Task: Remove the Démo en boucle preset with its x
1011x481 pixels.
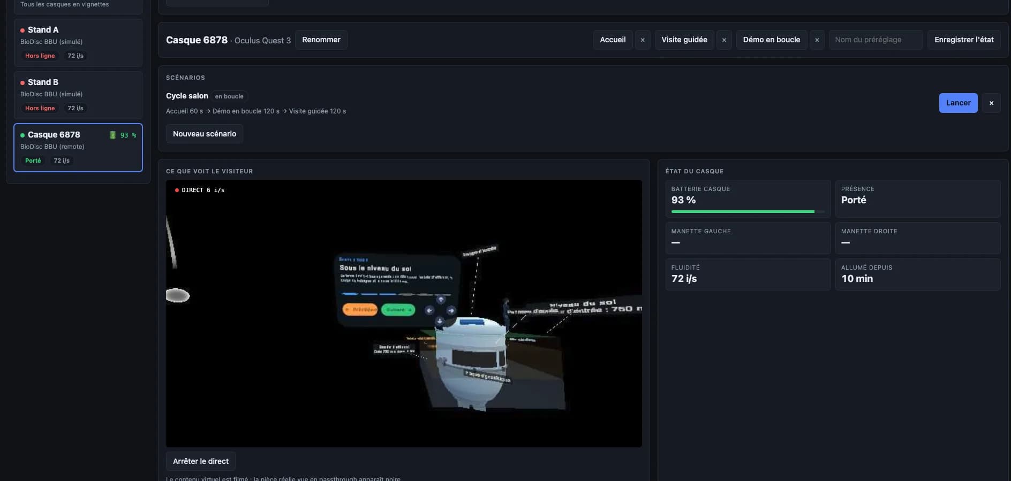Action: coord(817,40)
